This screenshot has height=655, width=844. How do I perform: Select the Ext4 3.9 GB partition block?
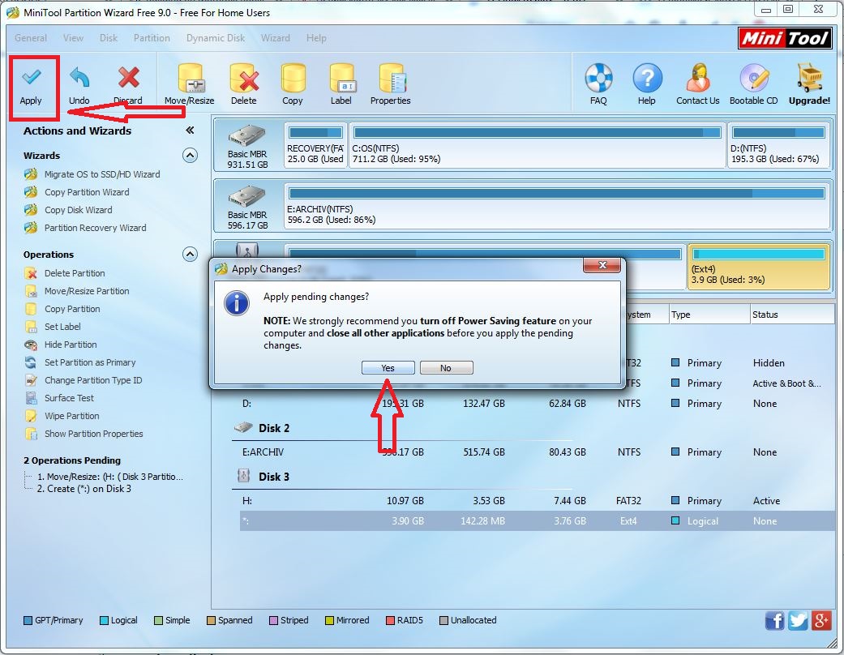click(758, 267)
